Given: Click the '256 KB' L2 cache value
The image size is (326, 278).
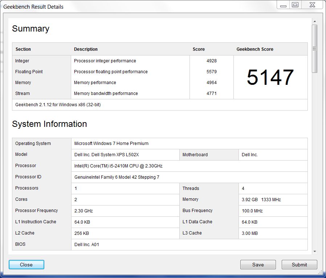Looking at the screenshot, I should [x=81, y=233].
